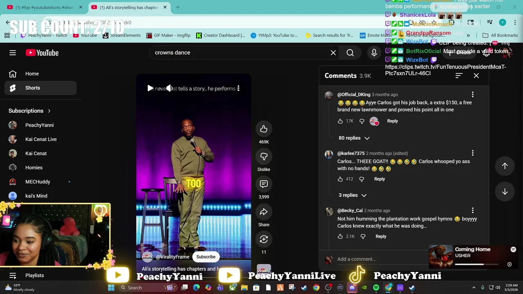Open the All Bookmarks folder
523x294 pixels.
[500, 36]
